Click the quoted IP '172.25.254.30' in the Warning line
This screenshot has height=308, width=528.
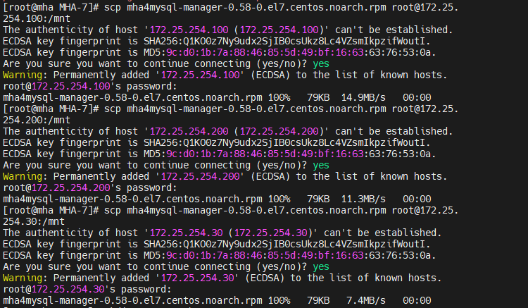(197, 278)
